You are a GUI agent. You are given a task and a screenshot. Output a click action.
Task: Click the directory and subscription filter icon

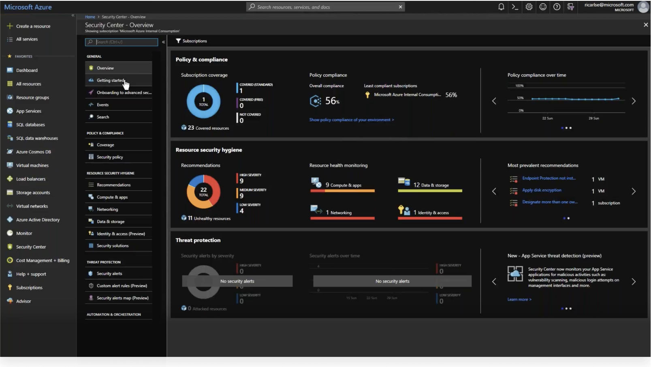click(571, 7)
